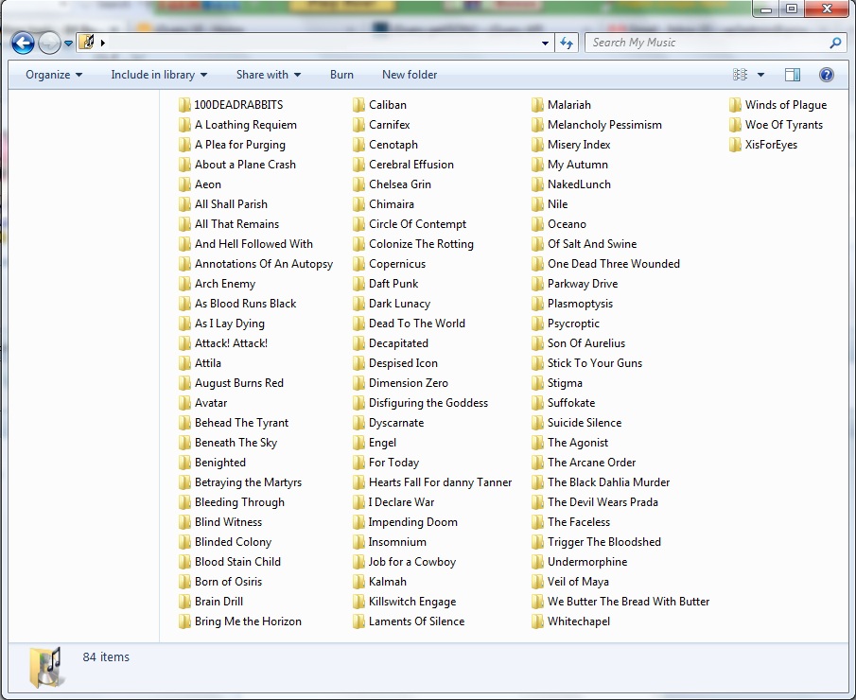Click the music note icon in the address bar

pyautogui.click(x=85, y=43)
